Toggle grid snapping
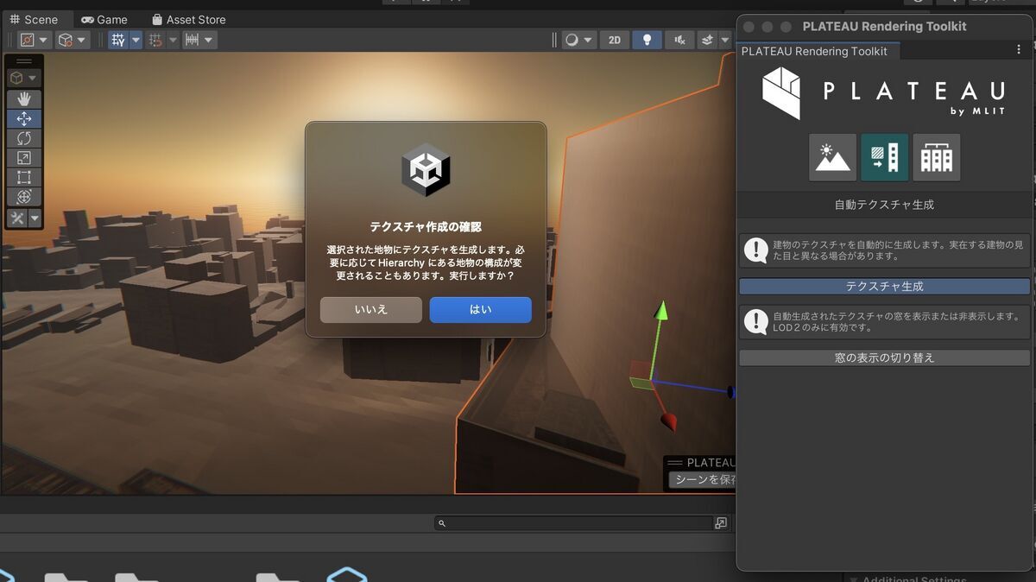The height and width of the screenshot is (582, 1036). click(x=155, y=40)
